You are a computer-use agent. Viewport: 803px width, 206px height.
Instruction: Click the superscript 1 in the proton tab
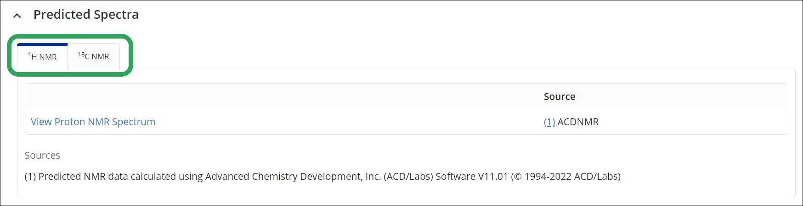pyautogui.click(x=30, y=55)
